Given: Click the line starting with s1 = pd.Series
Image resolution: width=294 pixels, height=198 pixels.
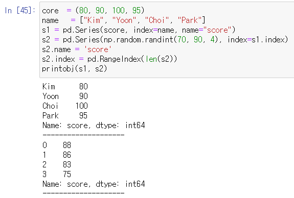Looking at the screenshot, I should coord(139,30).
